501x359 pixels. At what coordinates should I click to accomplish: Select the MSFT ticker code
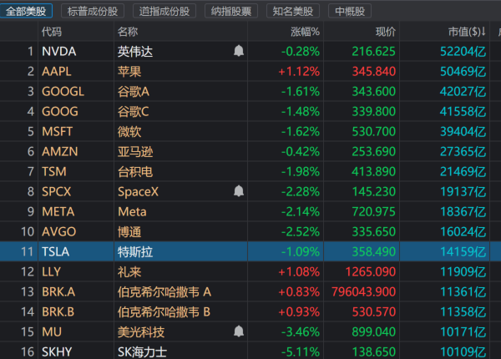pyautogui.click(x=57, y=132)
